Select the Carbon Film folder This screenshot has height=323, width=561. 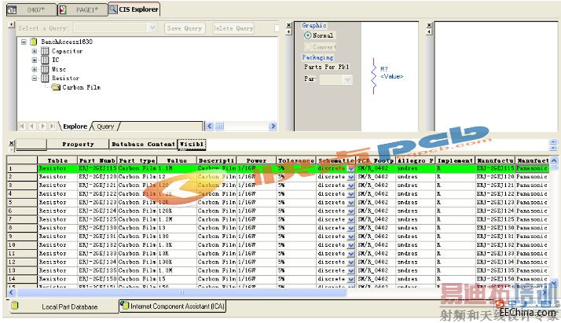point(81,87)
